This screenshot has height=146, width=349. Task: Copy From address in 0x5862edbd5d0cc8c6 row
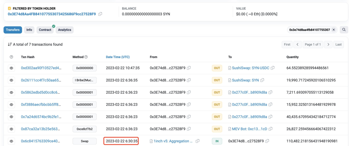click(x=189, y=93)
